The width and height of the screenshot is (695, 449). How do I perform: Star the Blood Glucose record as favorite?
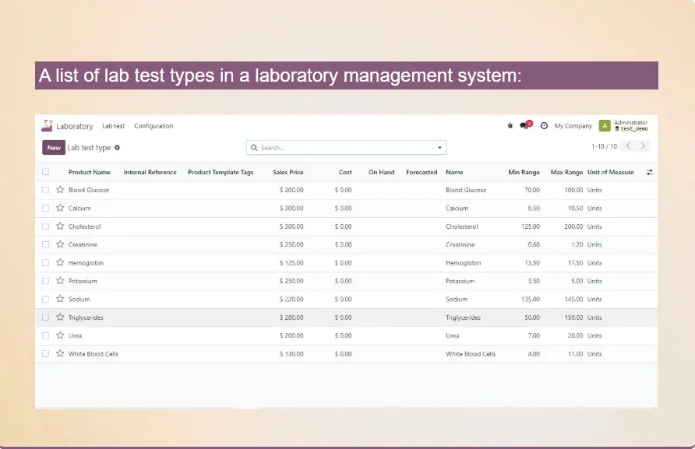60,190
